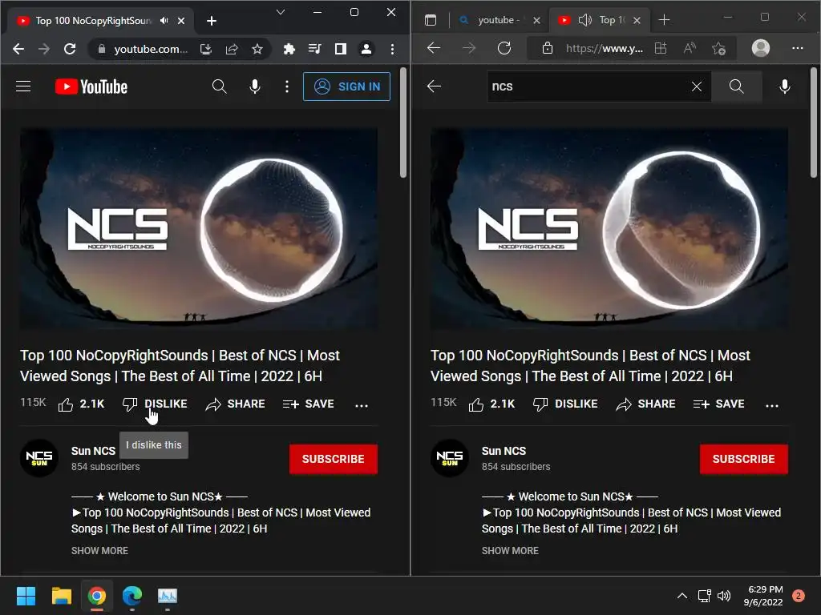The width and height of the screenshot is (821, 615).
Task: Open Windows Start menu
Action: tap(26, 596)
